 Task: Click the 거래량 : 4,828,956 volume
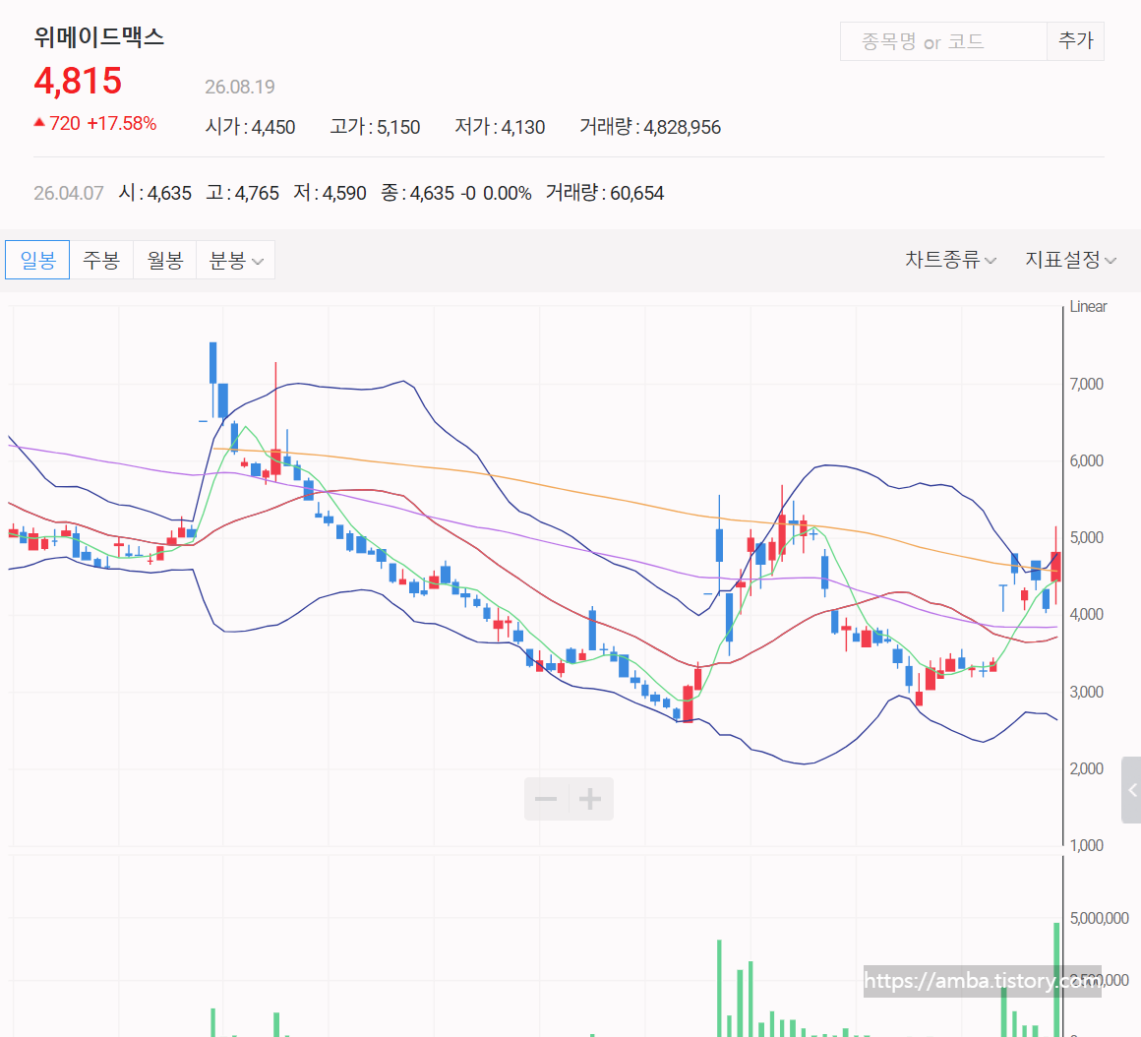click(x=650, y=127)
